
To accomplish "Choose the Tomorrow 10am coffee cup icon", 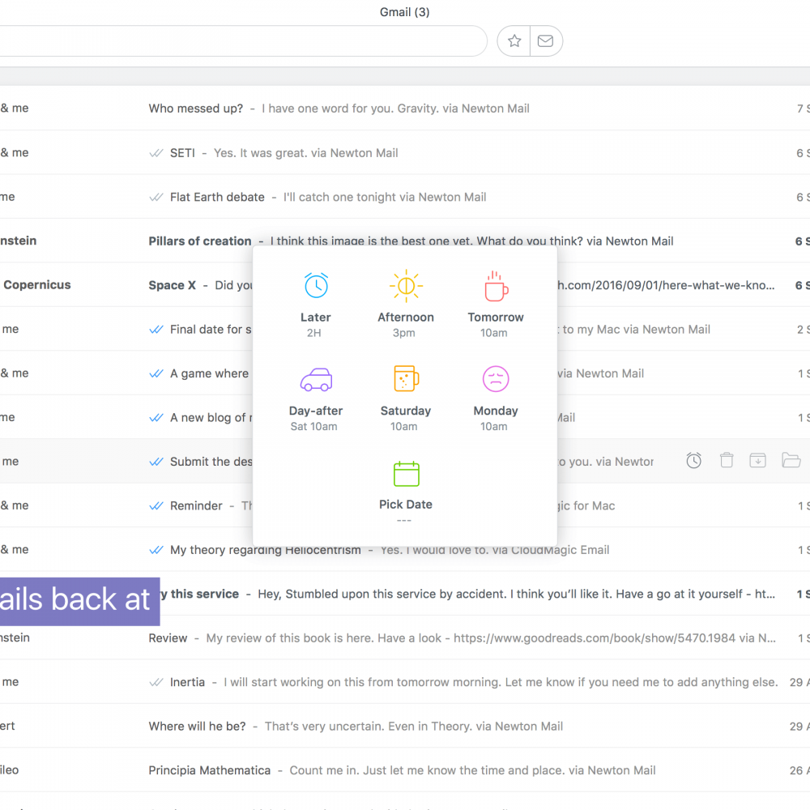I will (496, 286).
